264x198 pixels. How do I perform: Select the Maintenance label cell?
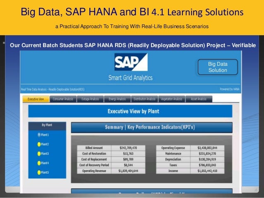pos(173,154)
